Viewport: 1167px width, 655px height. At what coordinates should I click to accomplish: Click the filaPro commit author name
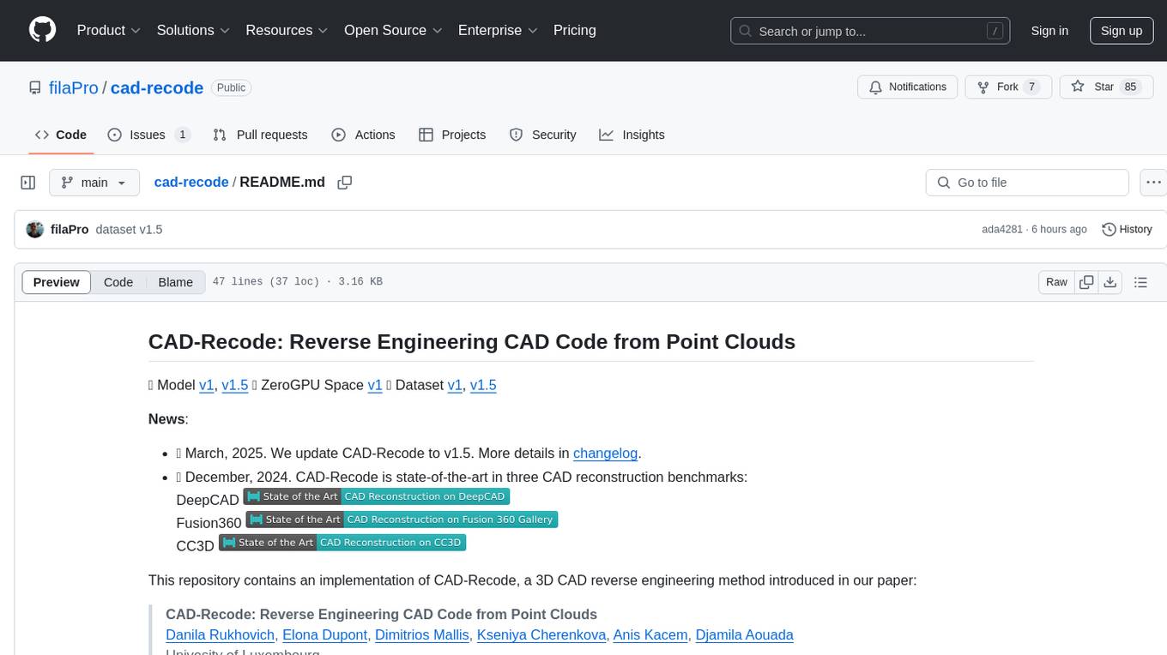(70, 230)
